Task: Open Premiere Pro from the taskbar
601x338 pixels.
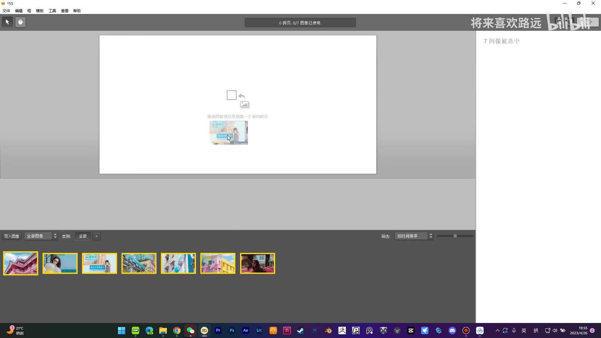Action: coord(218,330)
